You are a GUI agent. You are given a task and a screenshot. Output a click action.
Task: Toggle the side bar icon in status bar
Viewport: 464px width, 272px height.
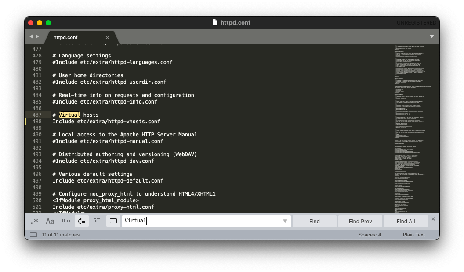pyautogui.click(x=33, y=235)
